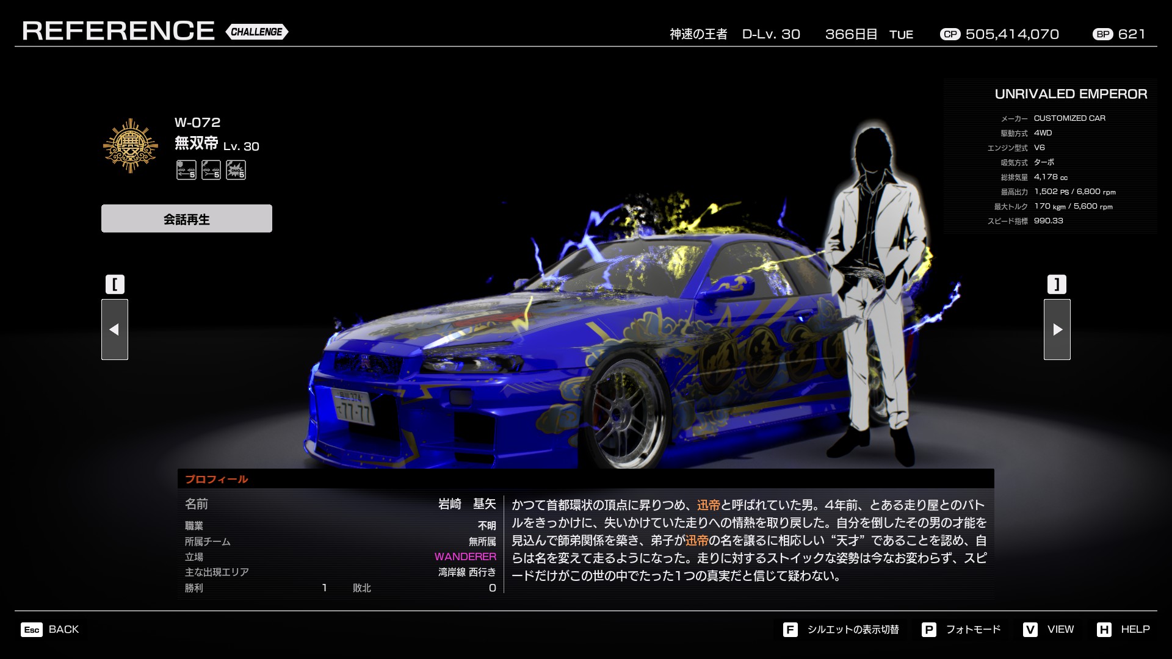This screenshot has height=659, width=1172.
Task: Click the BACK label at bottom left
Action: coord(63,630)
